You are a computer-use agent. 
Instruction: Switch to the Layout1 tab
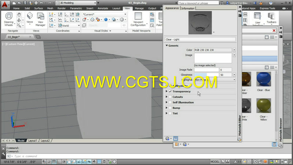(33, 140)
